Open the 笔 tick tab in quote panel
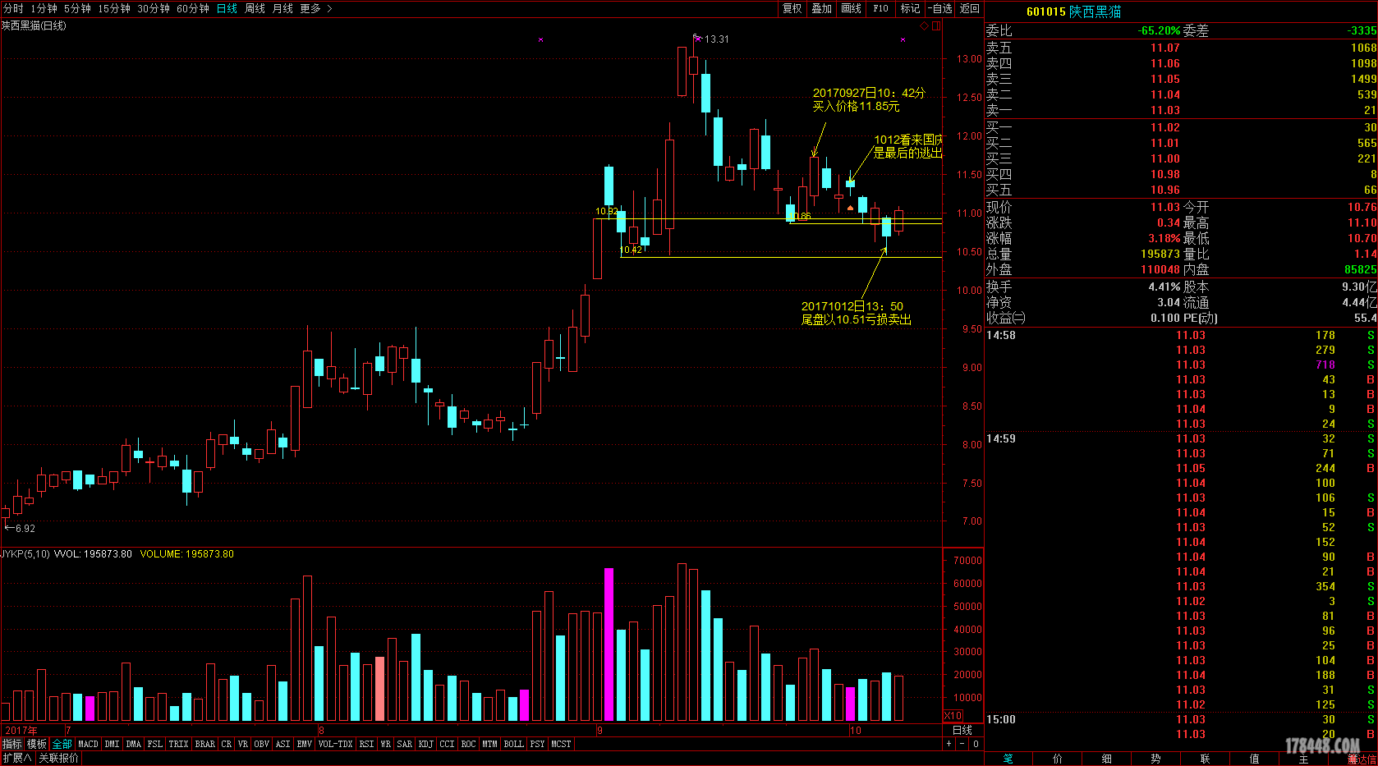1378x766 pixels. 1008,759
